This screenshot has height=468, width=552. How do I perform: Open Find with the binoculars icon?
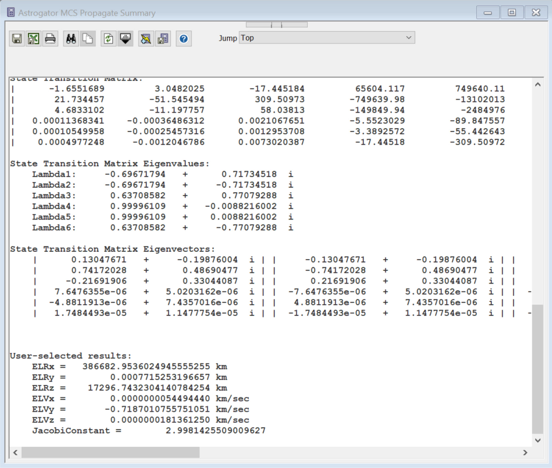pos(71,38)
